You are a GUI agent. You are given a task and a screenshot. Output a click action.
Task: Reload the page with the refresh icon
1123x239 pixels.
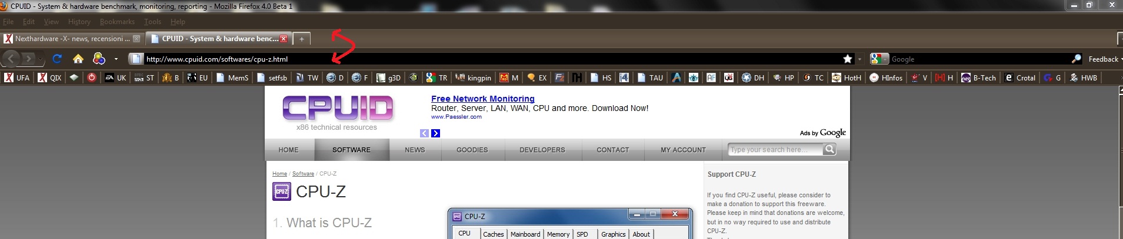tap(57, 59)
